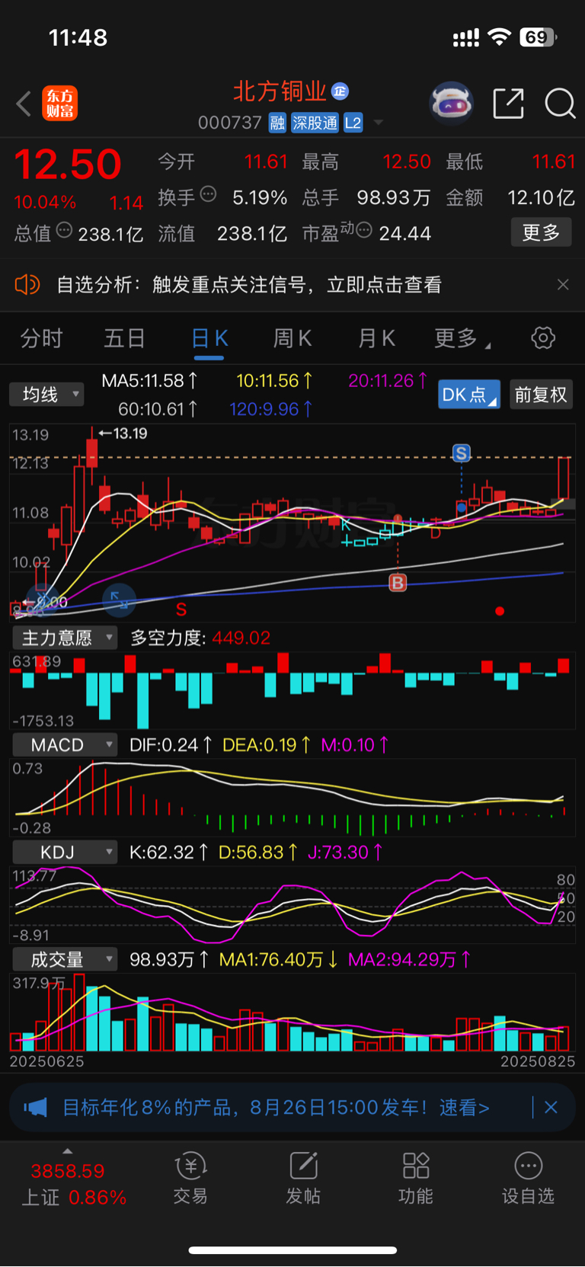Tap the 11:48 status bar clock
Image resolution: width=585 pixels, height=1267 pixels.
[78, 37]
